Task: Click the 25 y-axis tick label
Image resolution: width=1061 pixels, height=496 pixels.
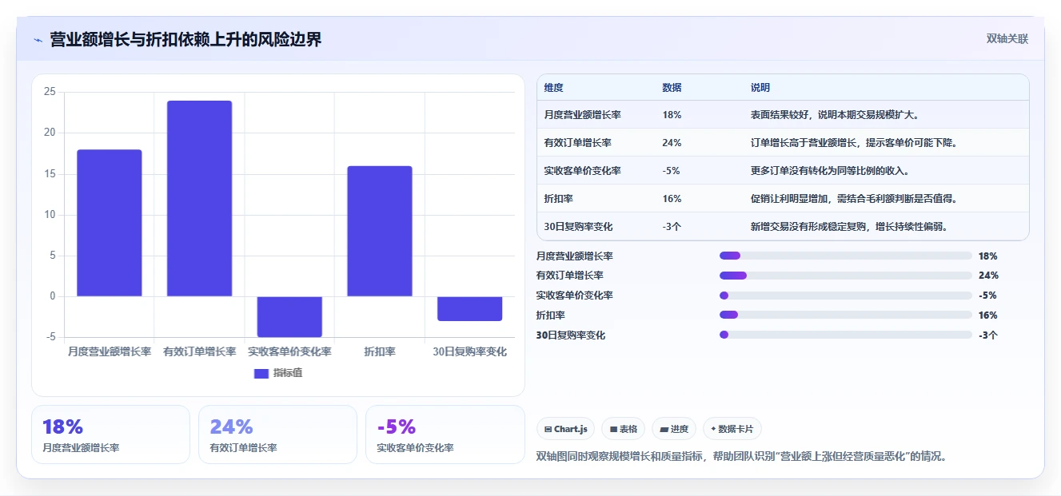Action: tap(50, 92)
